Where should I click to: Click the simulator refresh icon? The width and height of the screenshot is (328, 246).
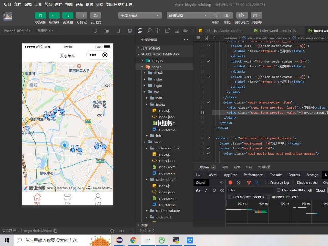click(x=95, y=31)
